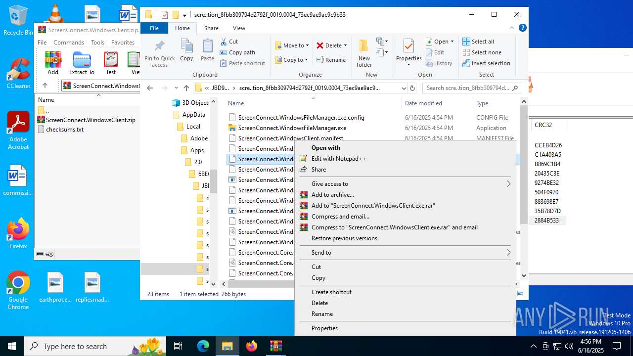Select the AppData folder in the tree

(193, 115)
